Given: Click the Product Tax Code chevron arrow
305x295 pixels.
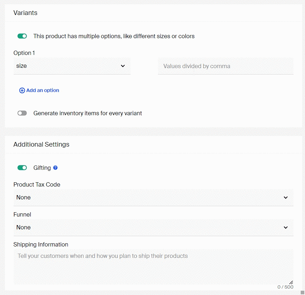Looking at the screenshot, I should [x=286, y=198].
